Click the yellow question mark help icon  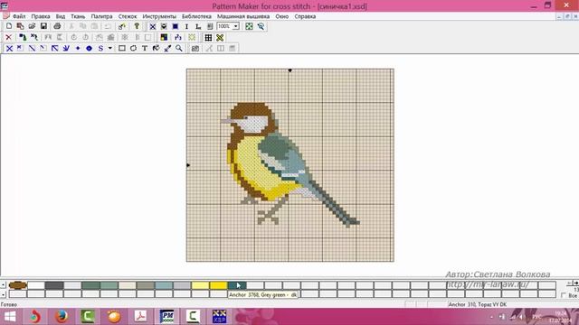coord(137,26)
